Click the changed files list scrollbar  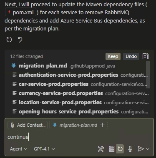148,75
